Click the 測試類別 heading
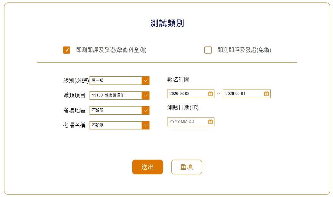The width and height of the screenshot is (333, 197). [x=167, y=24]
